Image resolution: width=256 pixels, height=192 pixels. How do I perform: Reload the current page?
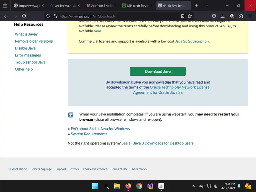[24, 16]
